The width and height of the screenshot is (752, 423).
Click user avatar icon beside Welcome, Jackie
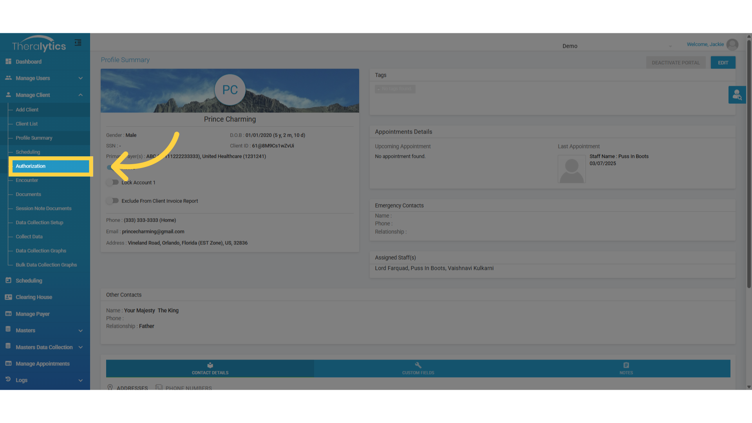(x=732, y=45)
